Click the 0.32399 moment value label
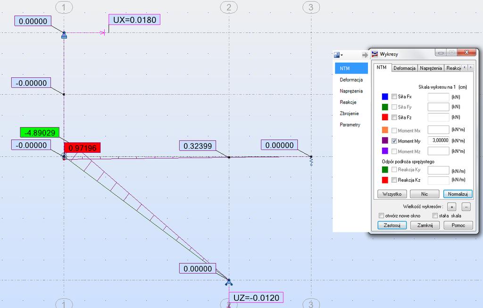Image resolution: width=483 pixels, height=308 pixels. (x=198, y=146)
